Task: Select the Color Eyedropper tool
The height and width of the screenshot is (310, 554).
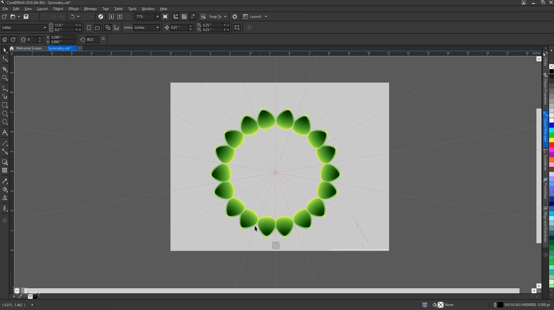Action: [5, 181]
